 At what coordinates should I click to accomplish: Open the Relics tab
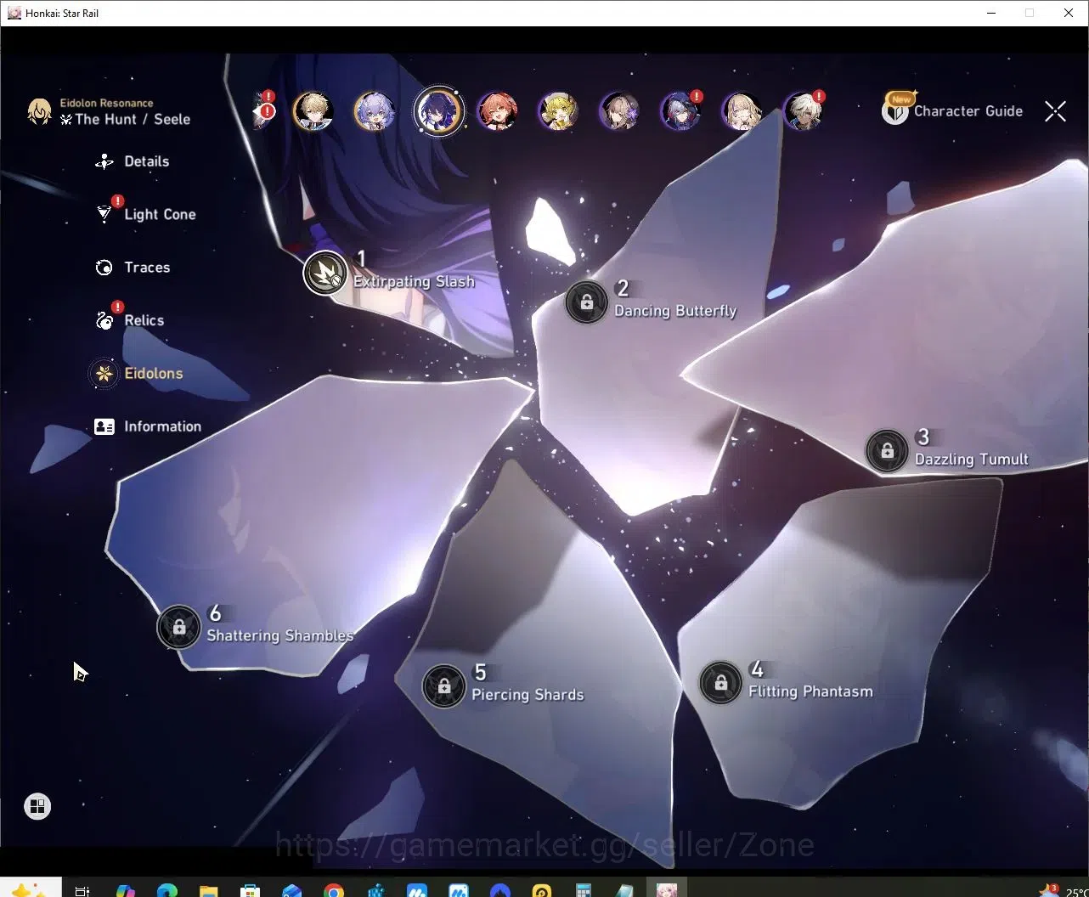point(129,320)
